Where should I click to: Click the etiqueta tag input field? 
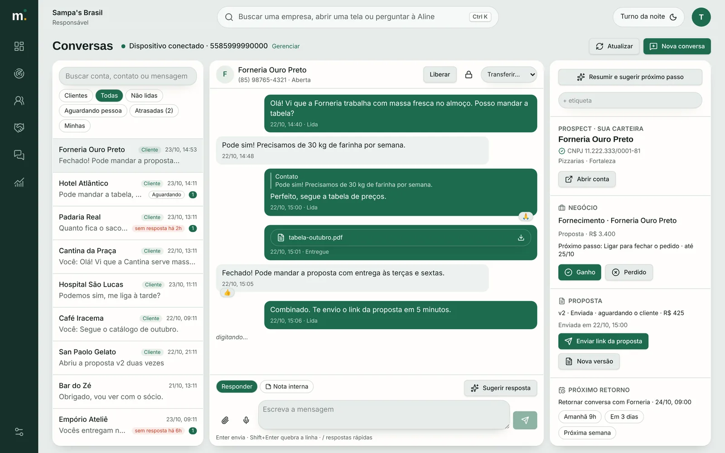[x=630, y=101]
